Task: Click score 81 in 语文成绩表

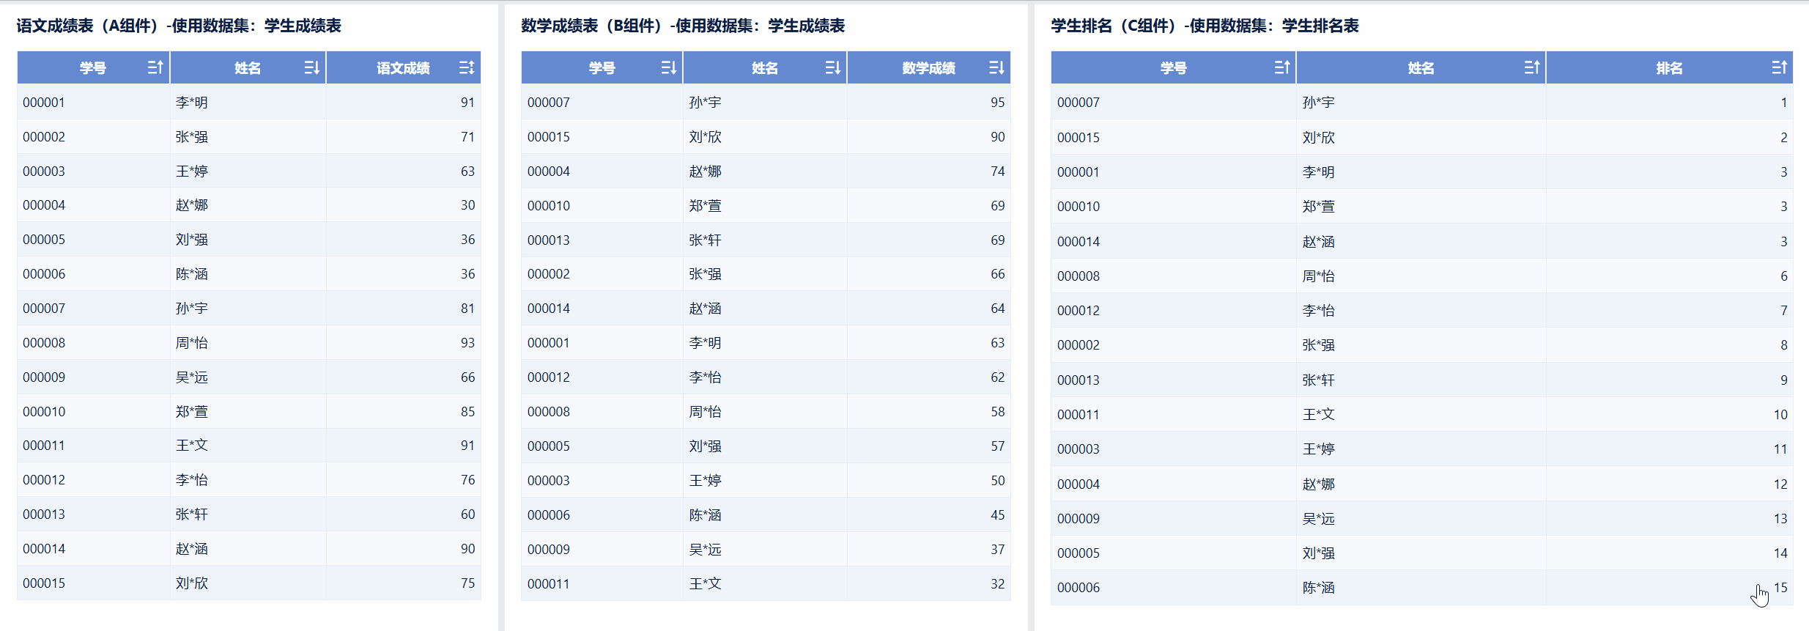Action: click(467, 309)
